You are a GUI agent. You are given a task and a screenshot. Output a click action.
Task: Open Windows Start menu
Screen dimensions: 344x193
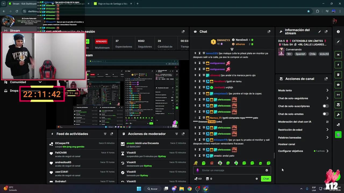click(x=139, y=189)
